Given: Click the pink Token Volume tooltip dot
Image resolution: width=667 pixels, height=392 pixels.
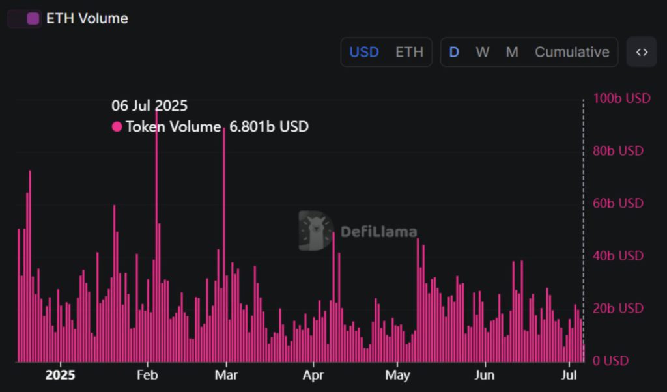Looking at the screenshot, I should pyautogui.click(x=117, y=127).
